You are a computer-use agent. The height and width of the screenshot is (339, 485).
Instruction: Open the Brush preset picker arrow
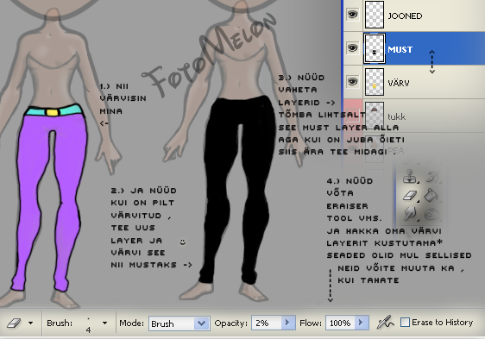105,323
